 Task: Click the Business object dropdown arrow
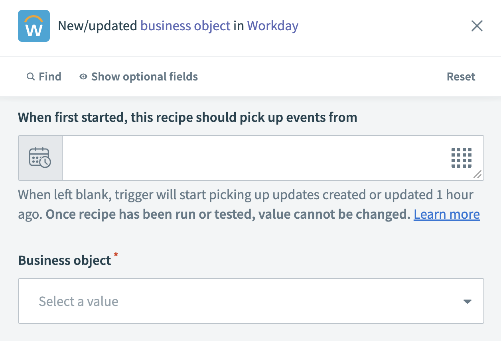pos(467,302)
